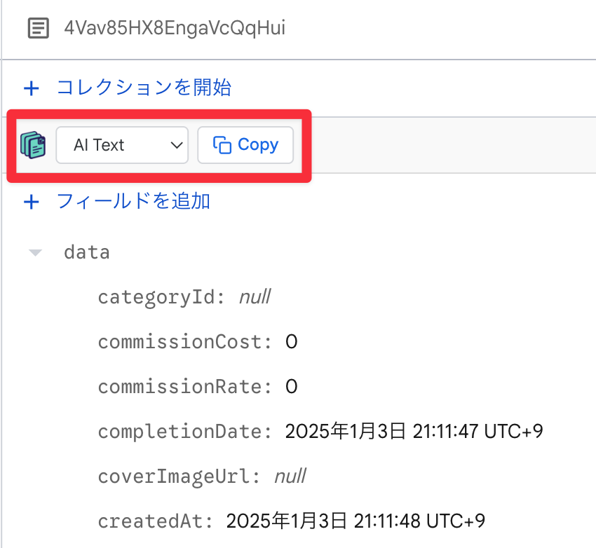Screen dimensions: 596x548
Task: Click the createdAt timestamp value 21:11:48
Action: 355,521
